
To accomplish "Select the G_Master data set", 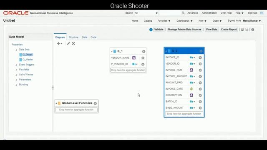I will (x=28, y=60).
